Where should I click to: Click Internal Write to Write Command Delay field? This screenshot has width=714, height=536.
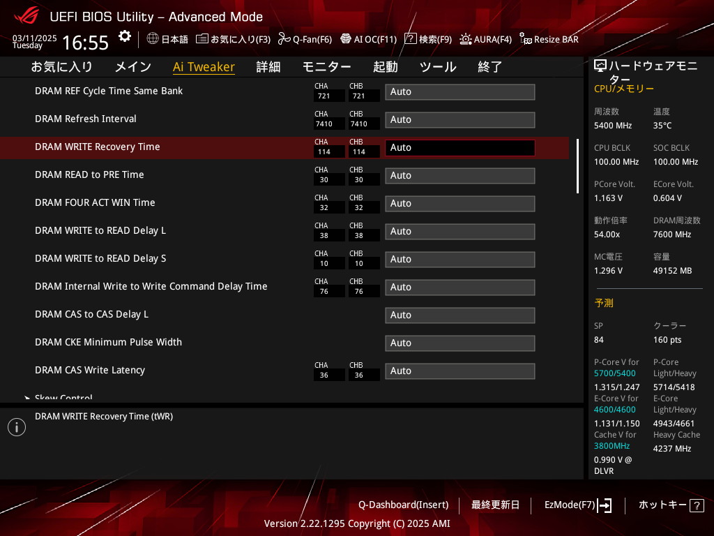tap(460, 288)
